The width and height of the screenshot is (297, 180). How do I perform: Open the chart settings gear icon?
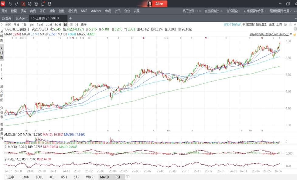pyautogui.click(x=285, y=24)
